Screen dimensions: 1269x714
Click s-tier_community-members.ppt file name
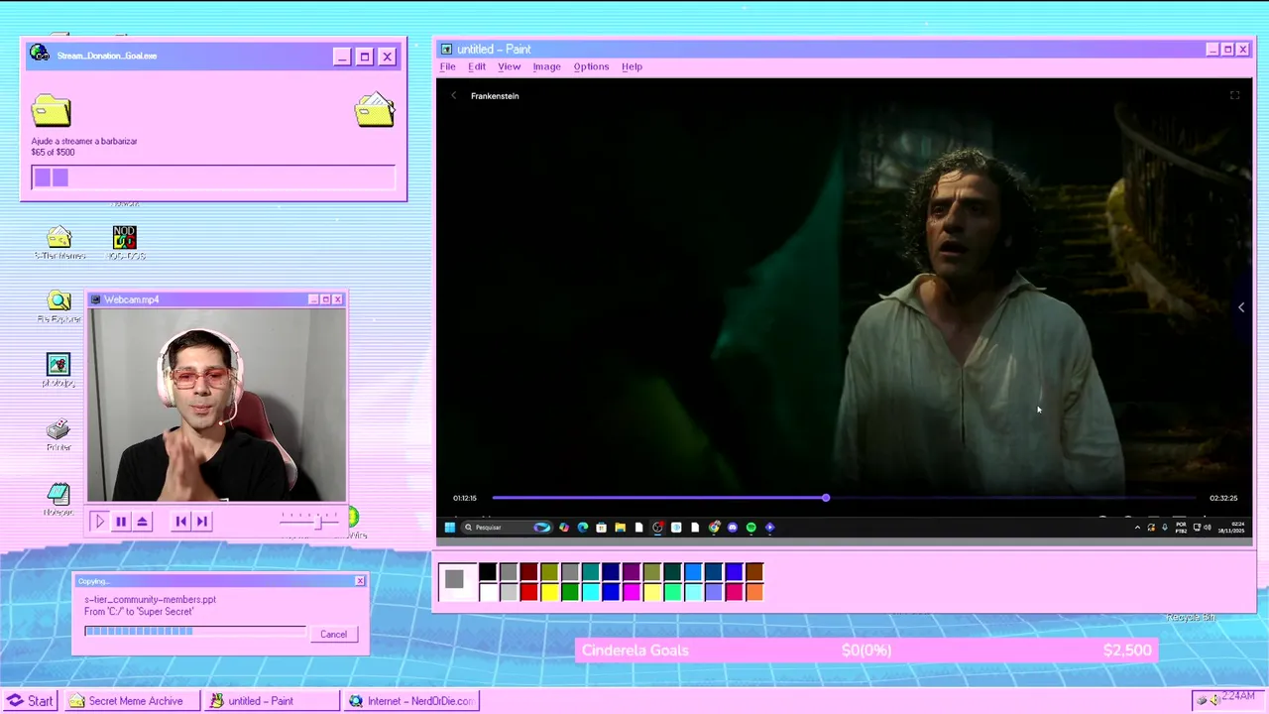click(150, 600)
